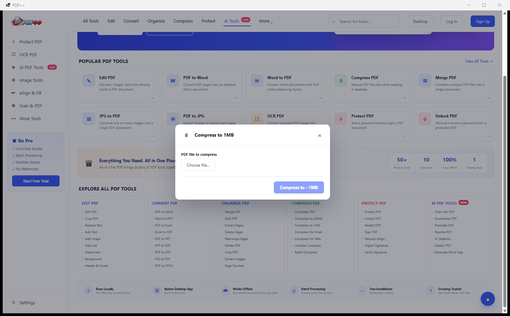The width and height of the screenshot is (510, 316).
Task: Click the Edit PDF card icon
Action: pos(89,81)
